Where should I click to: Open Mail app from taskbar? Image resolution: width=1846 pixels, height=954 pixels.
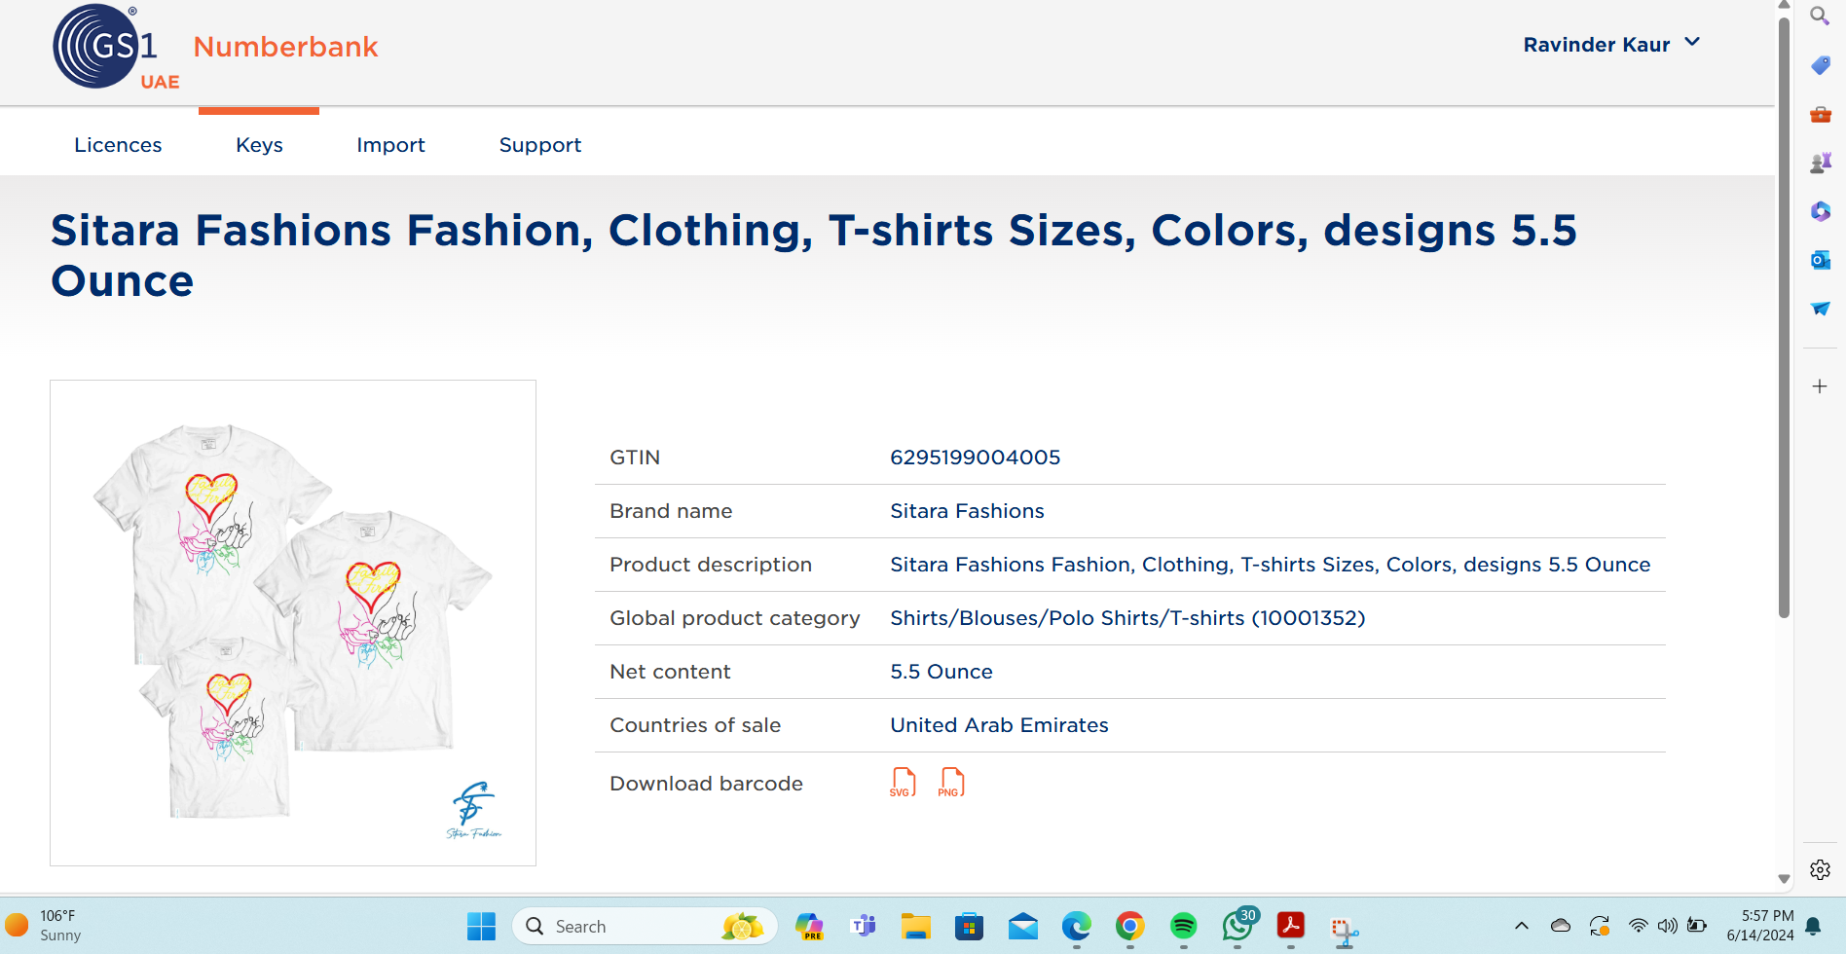point(1022,926)
